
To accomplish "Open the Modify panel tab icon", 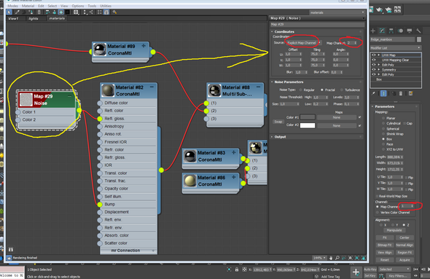I will click(x=382, y=31).
